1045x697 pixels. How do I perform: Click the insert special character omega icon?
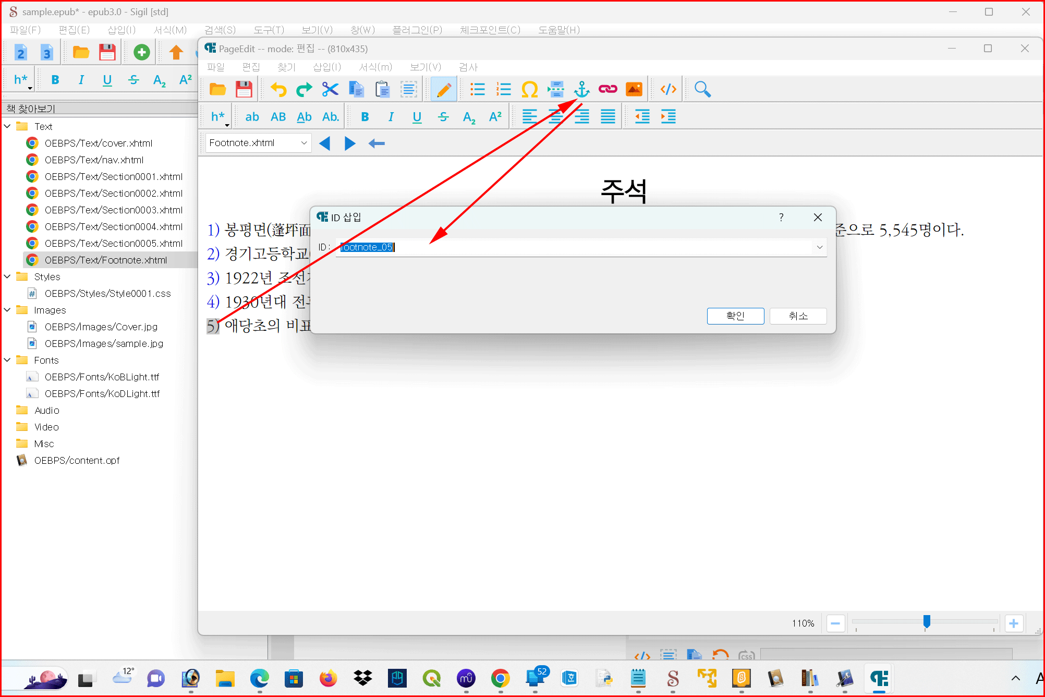point(529,89)
